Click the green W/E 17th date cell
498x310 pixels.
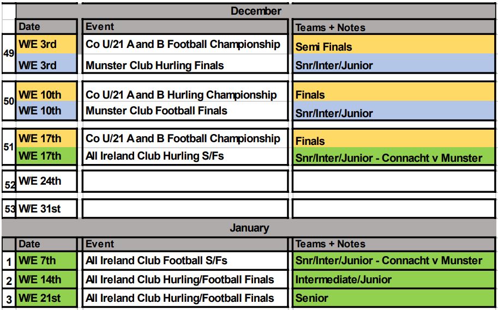[x=46, y=156]
